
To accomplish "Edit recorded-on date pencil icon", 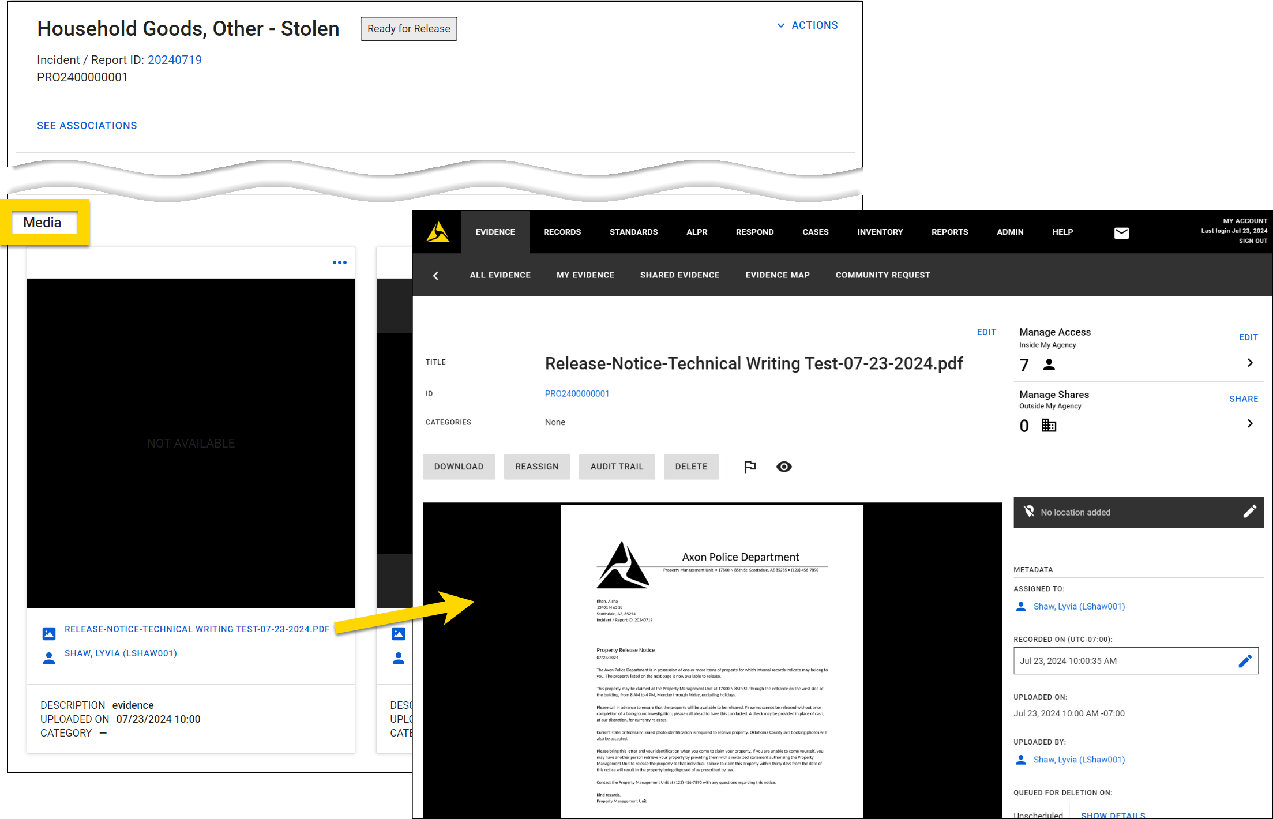I will point(1245,661).
